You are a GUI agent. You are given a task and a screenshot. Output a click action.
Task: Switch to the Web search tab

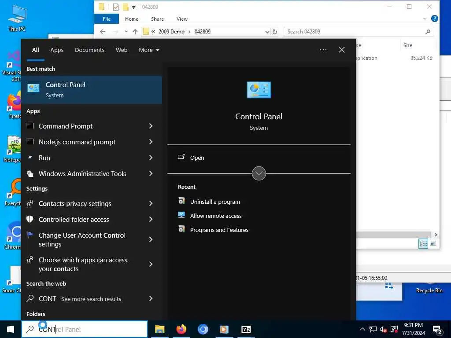122,50
